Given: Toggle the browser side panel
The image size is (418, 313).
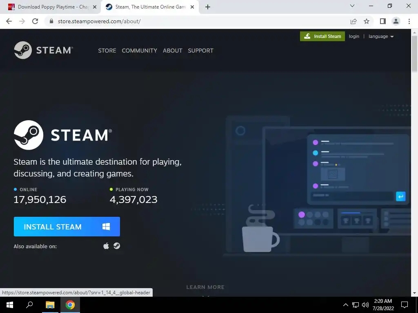Looking at the screenshot, I should 383,21.
